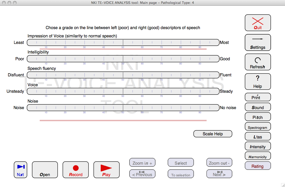This screenshot has width=285, height=187.
Task: Click the Refresh circular arrow button
Action: [x=258, y=62]
